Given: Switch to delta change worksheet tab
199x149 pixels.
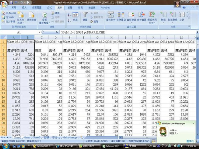Looking at the screenshot, I should point(70,137).
